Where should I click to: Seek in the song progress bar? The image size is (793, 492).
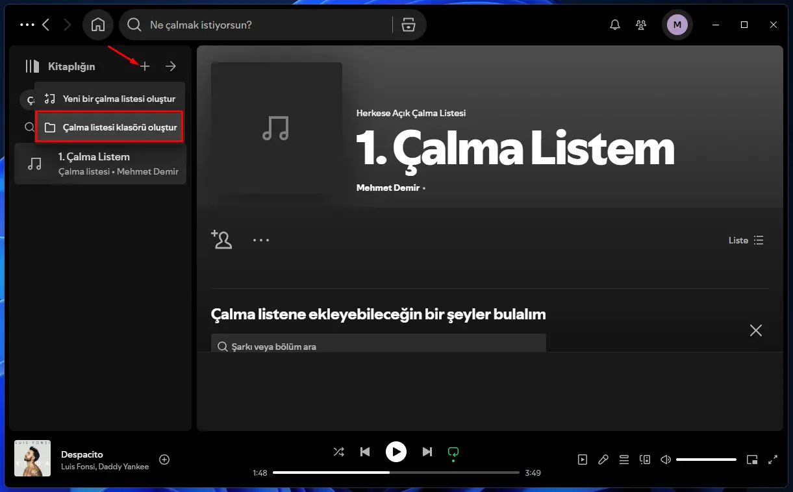[x=396, y=473]
